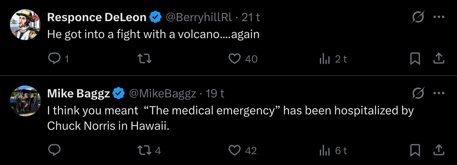Visit the @BerryhillRl handle link
The image size is (457, 165).
pyautogui.click(x=199, y=17)
